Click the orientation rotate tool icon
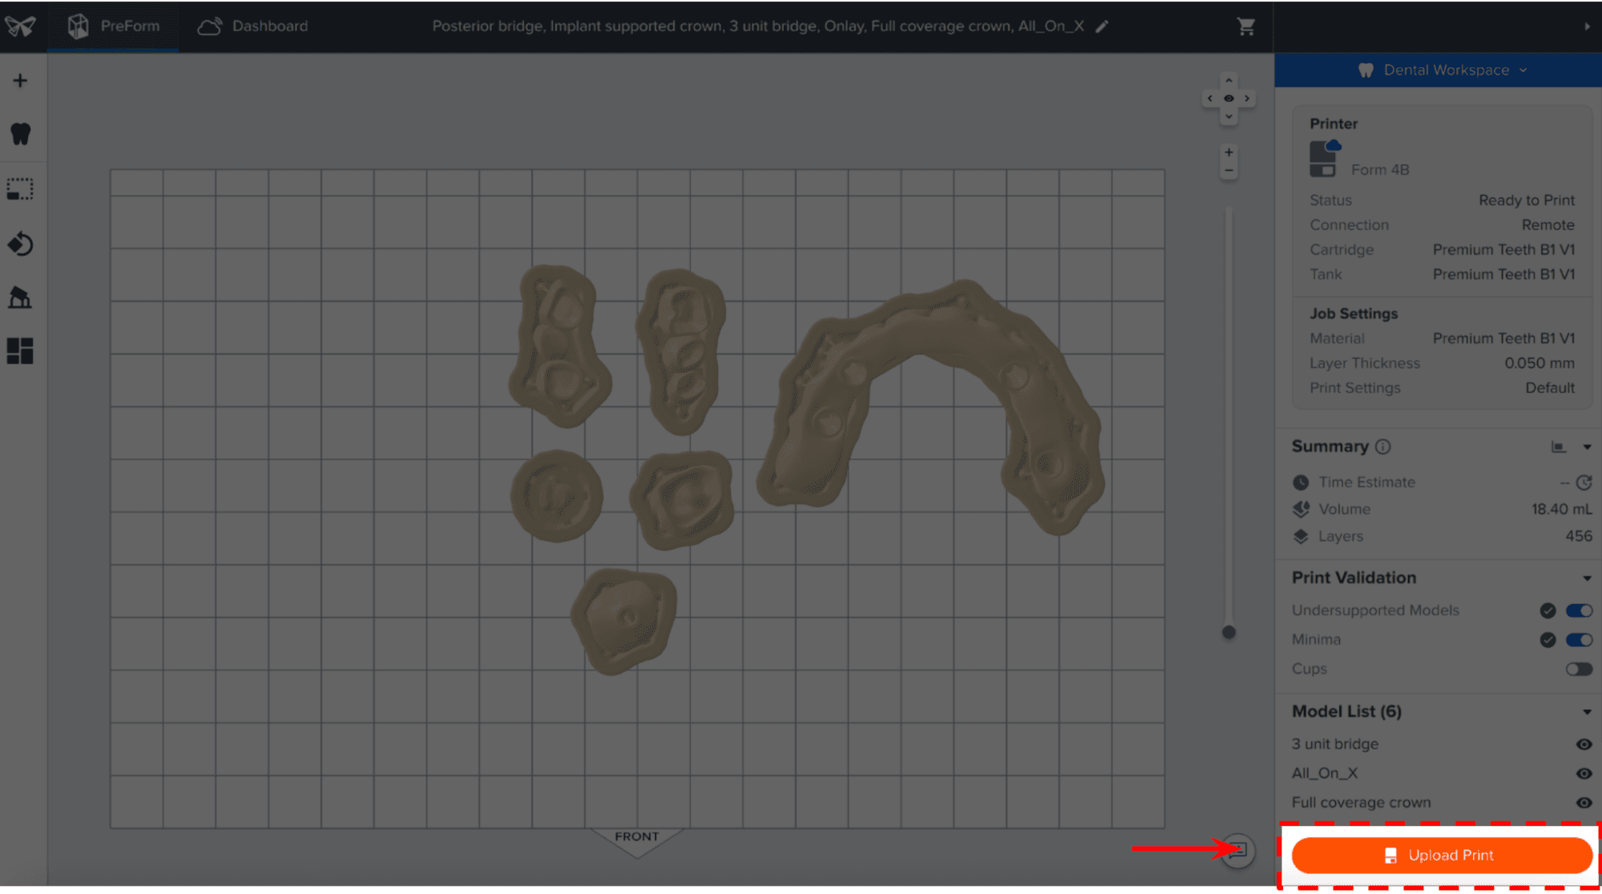Viewport: 1602px width, 894px height. [x=20, y=244]
